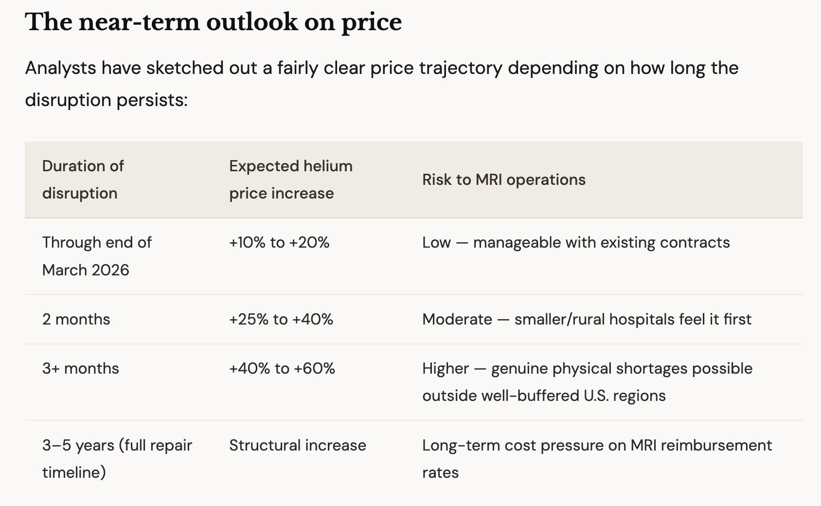This screenshot has height=506, width=821.
Task: Click the "The near-term outlook on price" heading
Action: pos(213,22)
